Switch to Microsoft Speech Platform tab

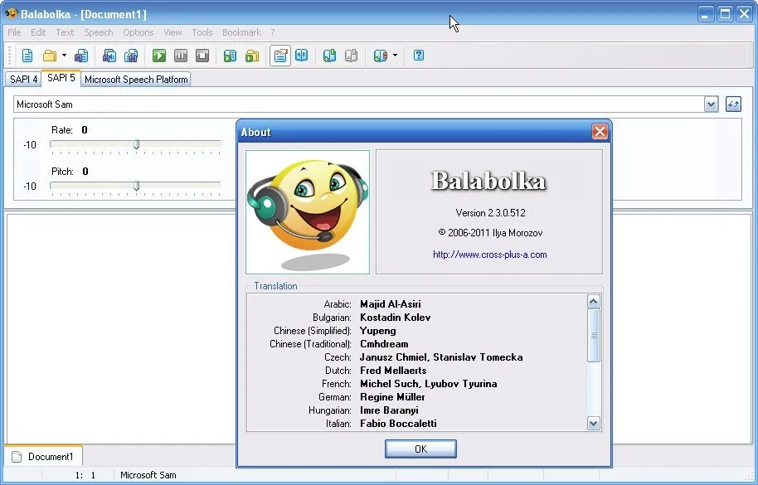point(136,80)
